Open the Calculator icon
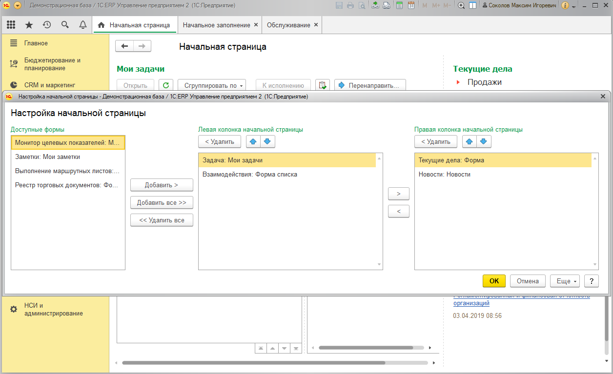Screen dimensions: 613x374 (x=400, y=5)
